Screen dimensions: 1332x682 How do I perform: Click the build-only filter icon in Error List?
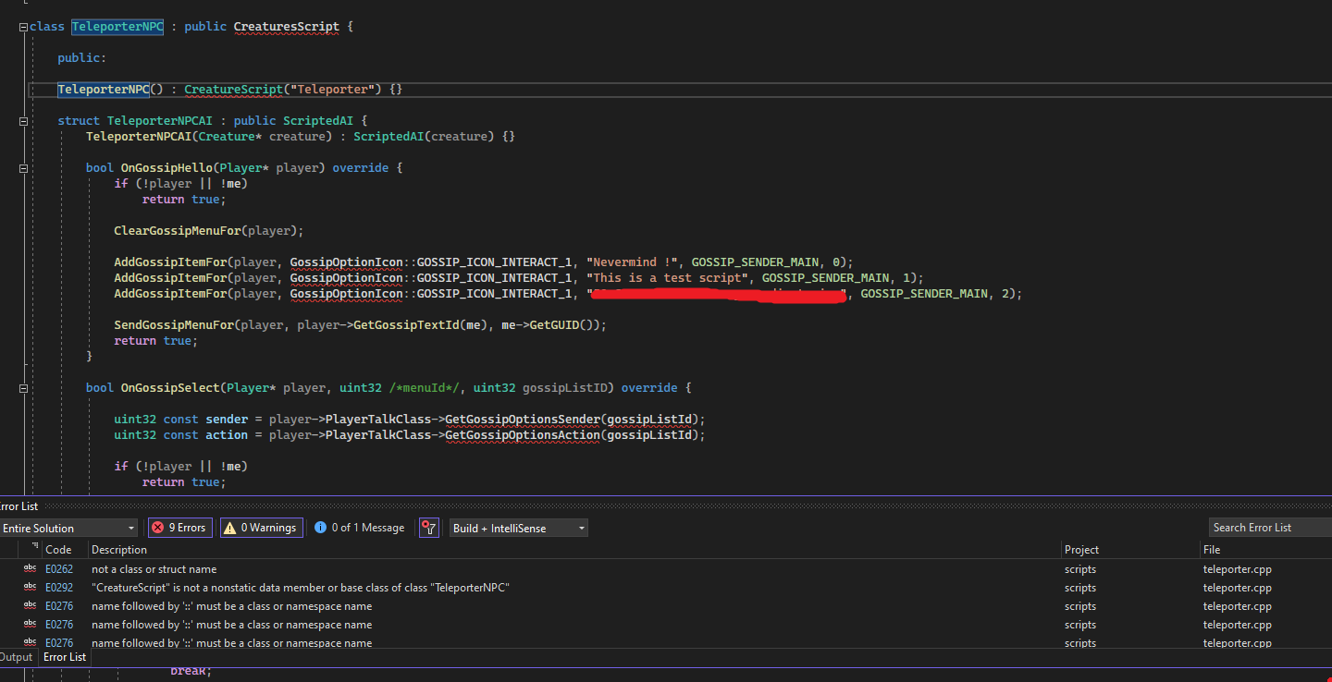[x=428, y=528]
